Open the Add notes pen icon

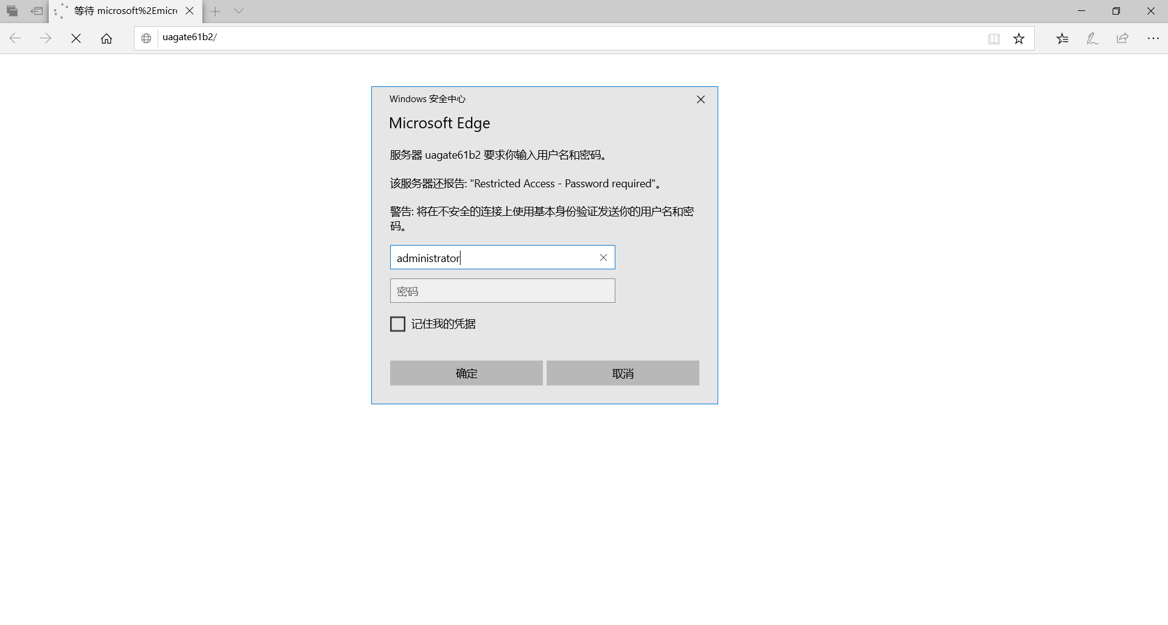point(1093,39)
